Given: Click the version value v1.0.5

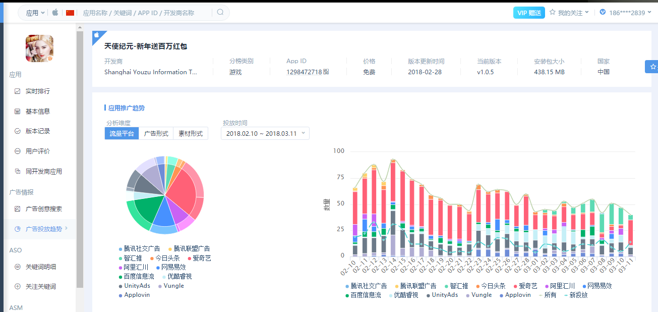Looking at the screenshot, I should (486, 72).
